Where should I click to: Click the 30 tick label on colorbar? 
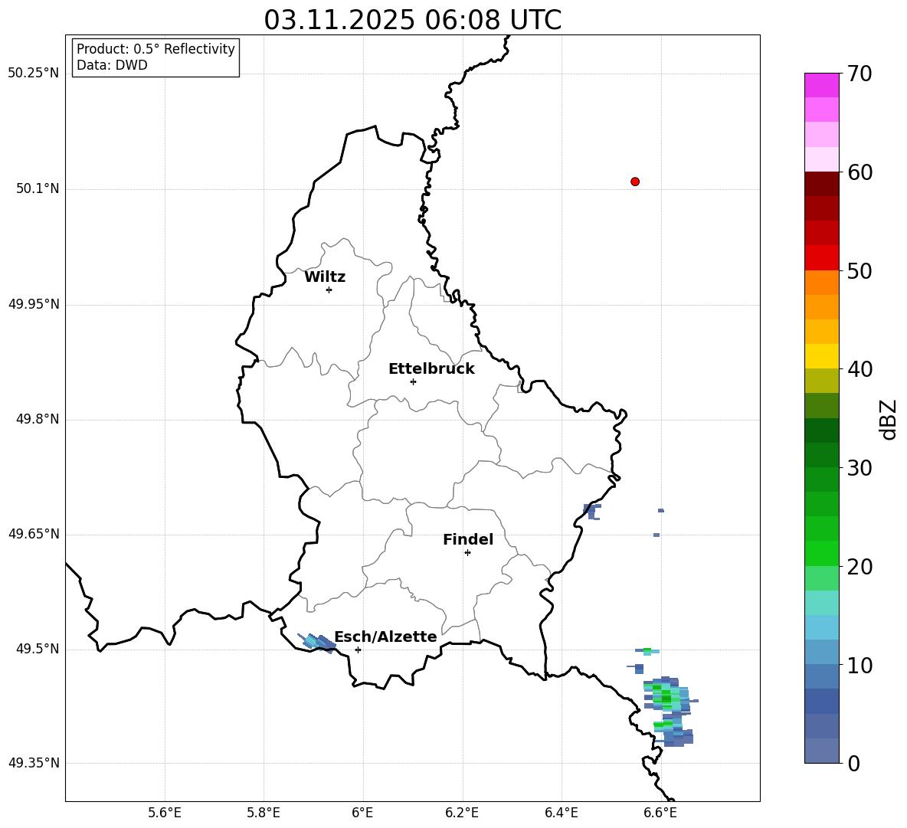click(x=860, y=468)
